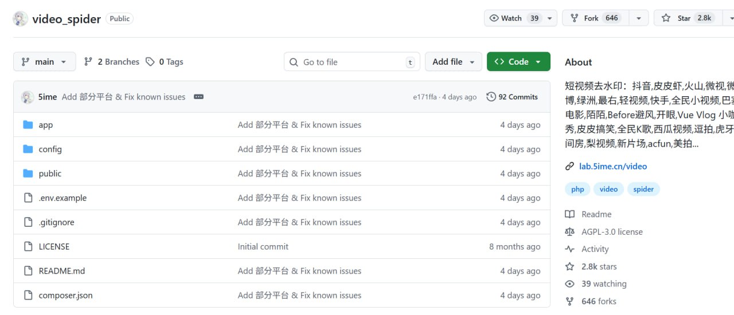Click the star icon beside 2.8k stars
The image size is (734, 315).
pos(569,266)
